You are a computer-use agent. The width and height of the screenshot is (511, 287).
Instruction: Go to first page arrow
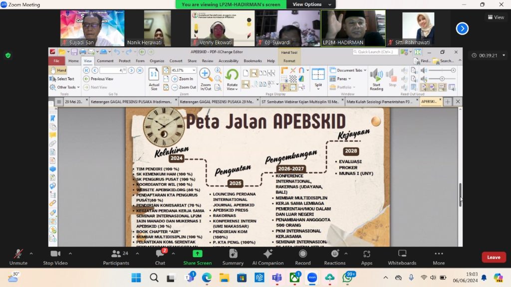(86, 70)
